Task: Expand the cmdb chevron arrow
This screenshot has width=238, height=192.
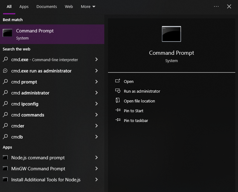Action: [x=97, y=137]
